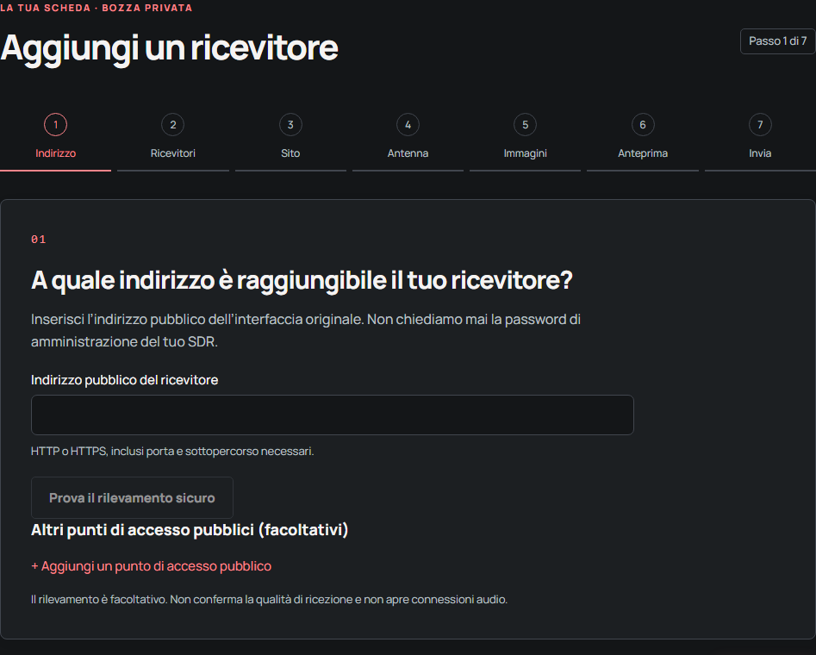Click the 'Il rilevamento è facoltativo' note
This screenshot has width=816, height=655.
269,599
